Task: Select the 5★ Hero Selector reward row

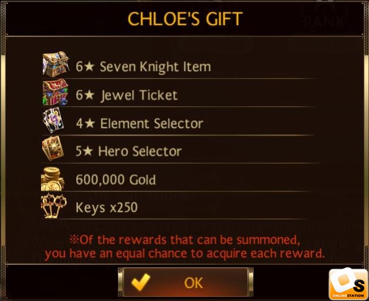Action: coord(180,149)
